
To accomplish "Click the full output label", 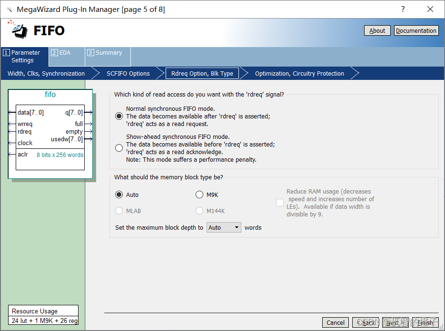I will (x=79, y=124).
